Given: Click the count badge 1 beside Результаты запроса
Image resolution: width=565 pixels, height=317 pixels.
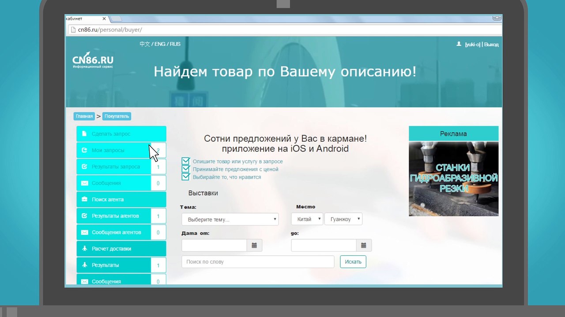Looking at the screenshot, I should 158,167.
